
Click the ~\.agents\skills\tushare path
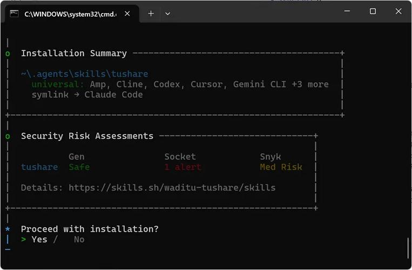coord(85,74)
